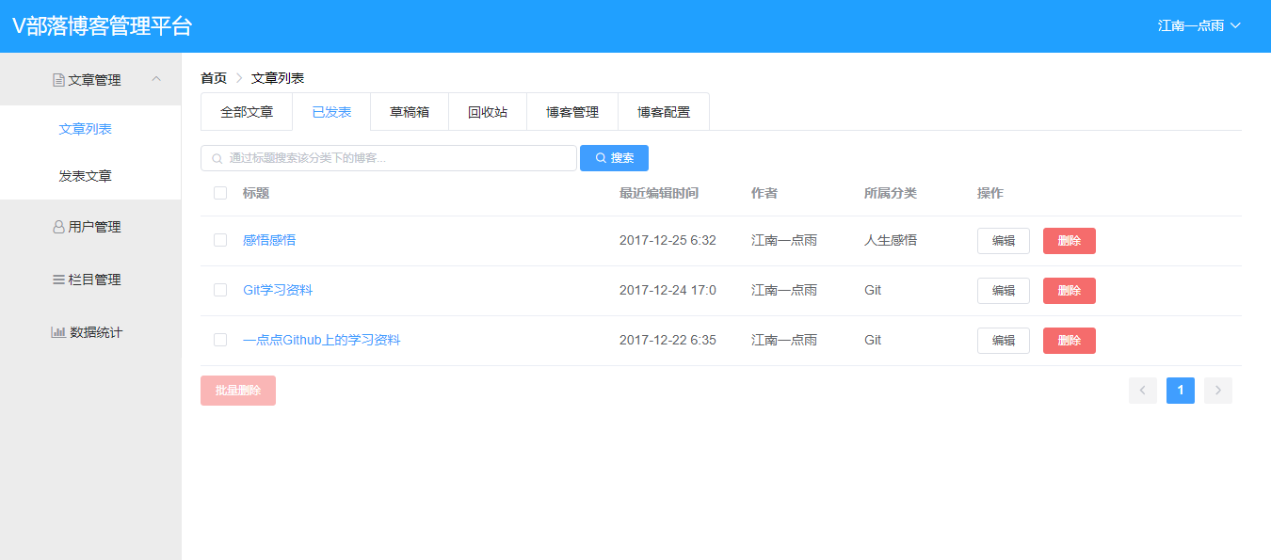
Task: Toggle the select-all checkbox in the table header
Action: click(219, 192)
